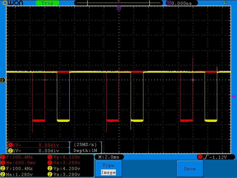Image resolution: width=237 pixels, height=178 pixels.
Task: Click channel 1 0.00div offset value
Action: coord(49,145)
